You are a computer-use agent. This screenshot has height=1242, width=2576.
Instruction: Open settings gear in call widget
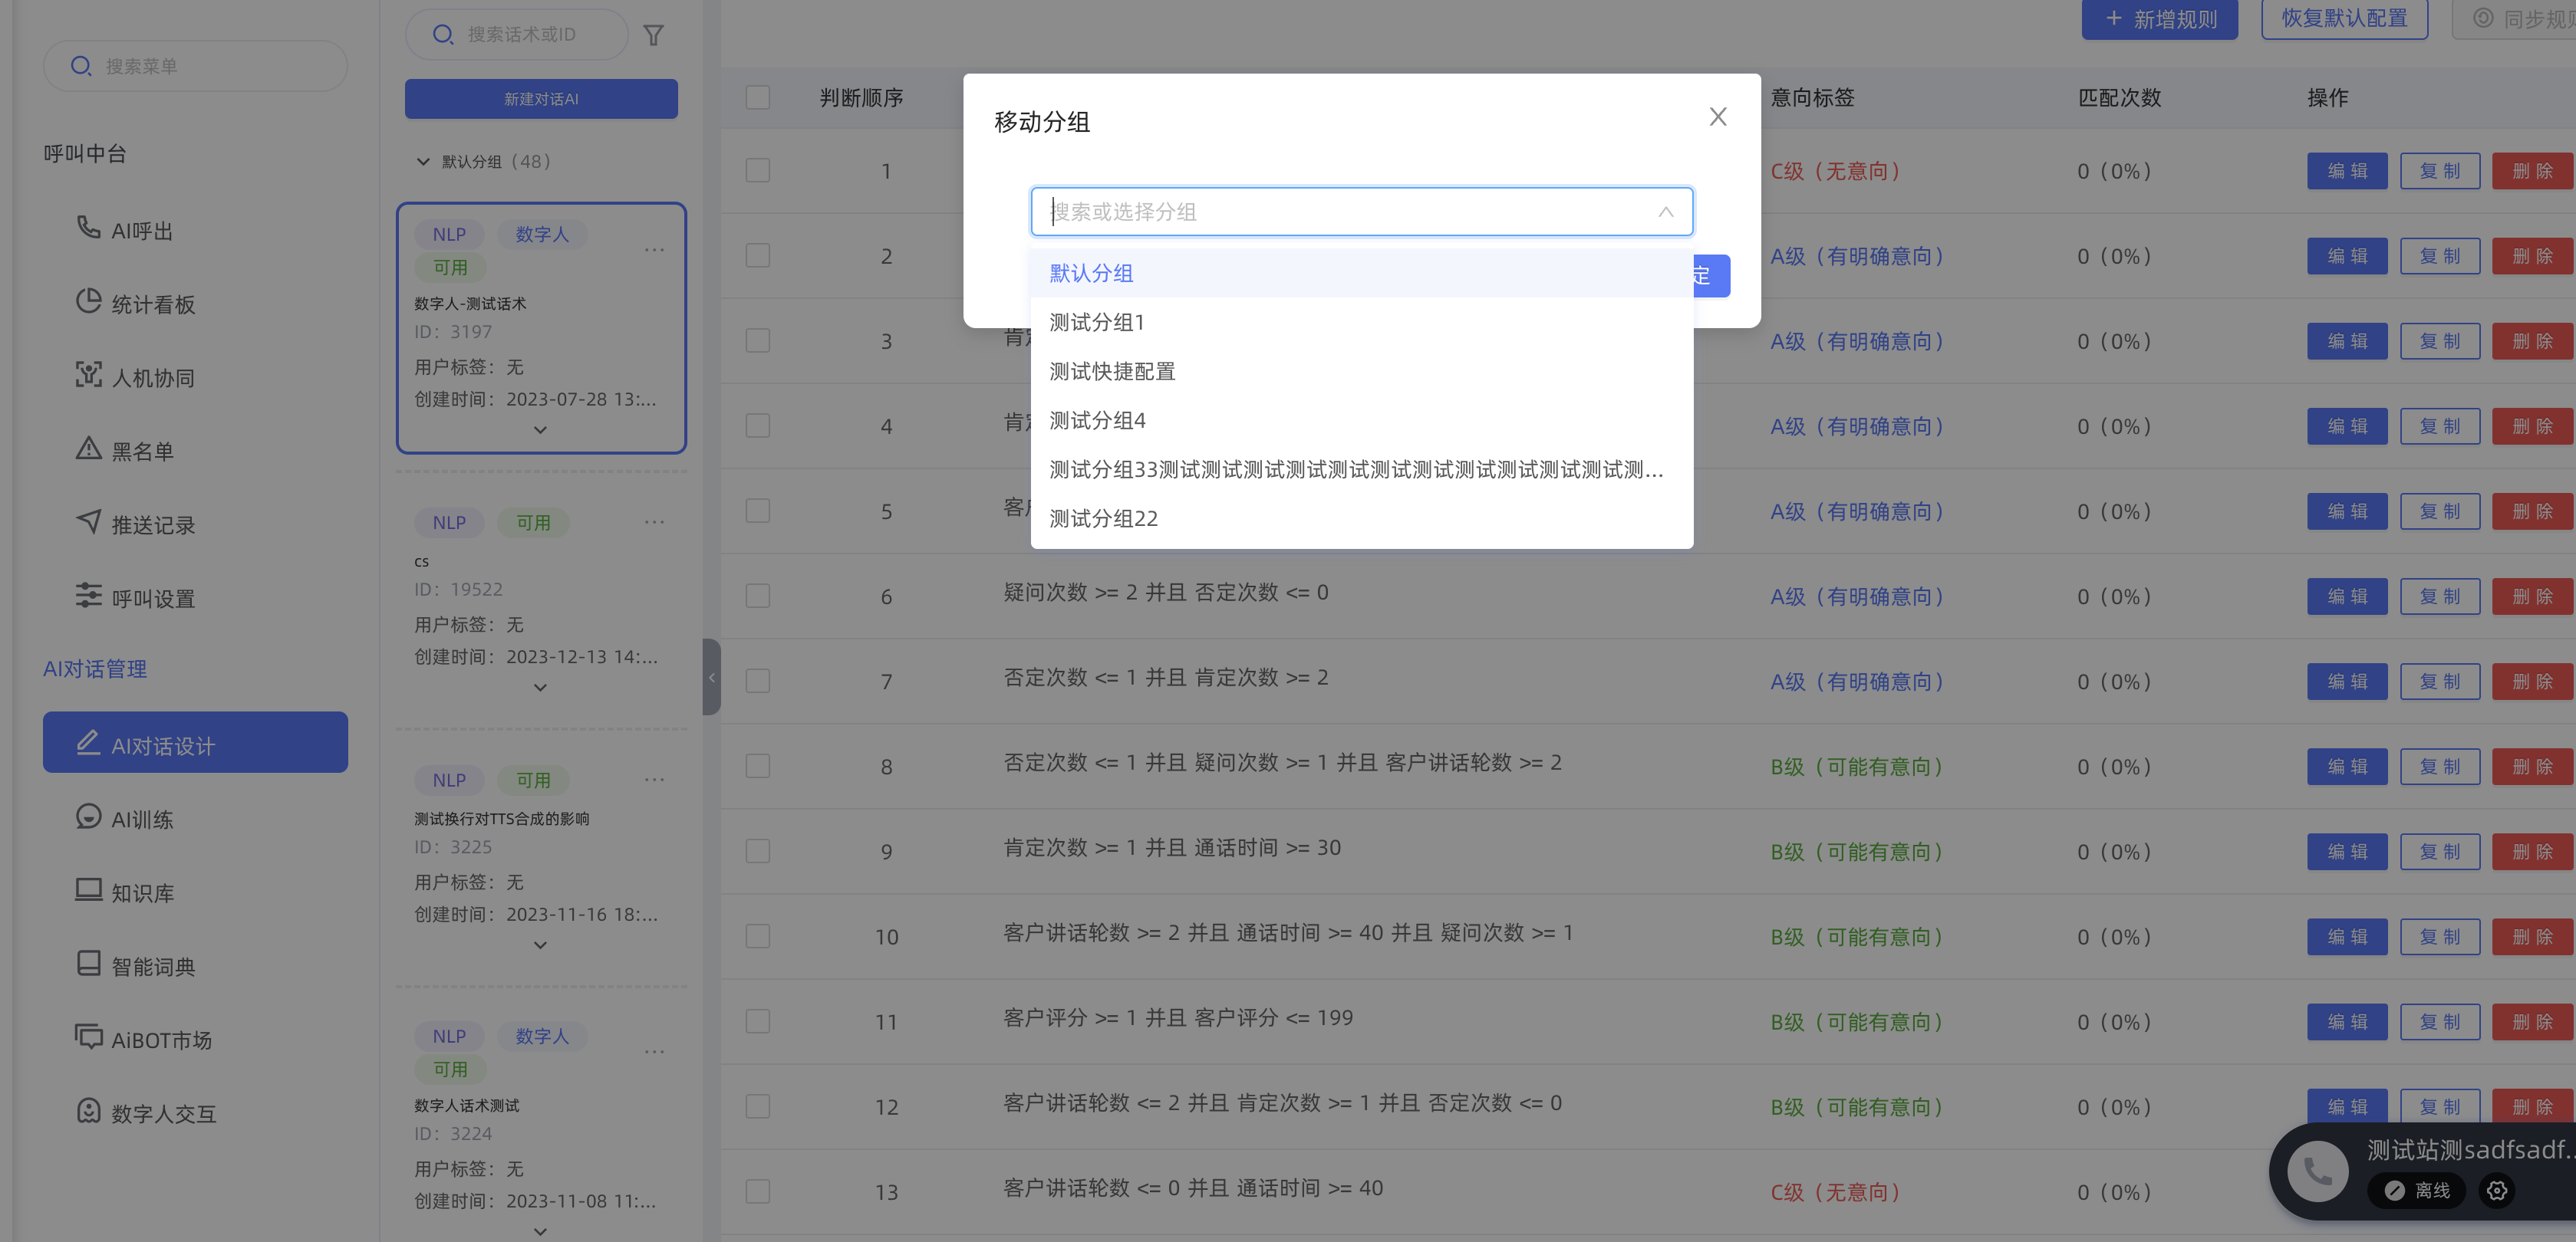(x=2496, y=1190)
